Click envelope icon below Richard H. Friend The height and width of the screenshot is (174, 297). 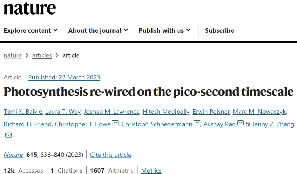[9, 135]
